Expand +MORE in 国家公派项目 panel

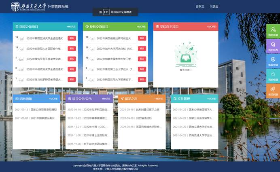(71, 27)
